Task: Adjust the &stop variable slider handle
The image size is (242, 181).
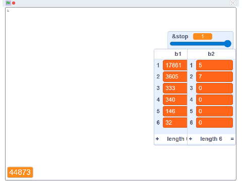Action: (228, 44)
